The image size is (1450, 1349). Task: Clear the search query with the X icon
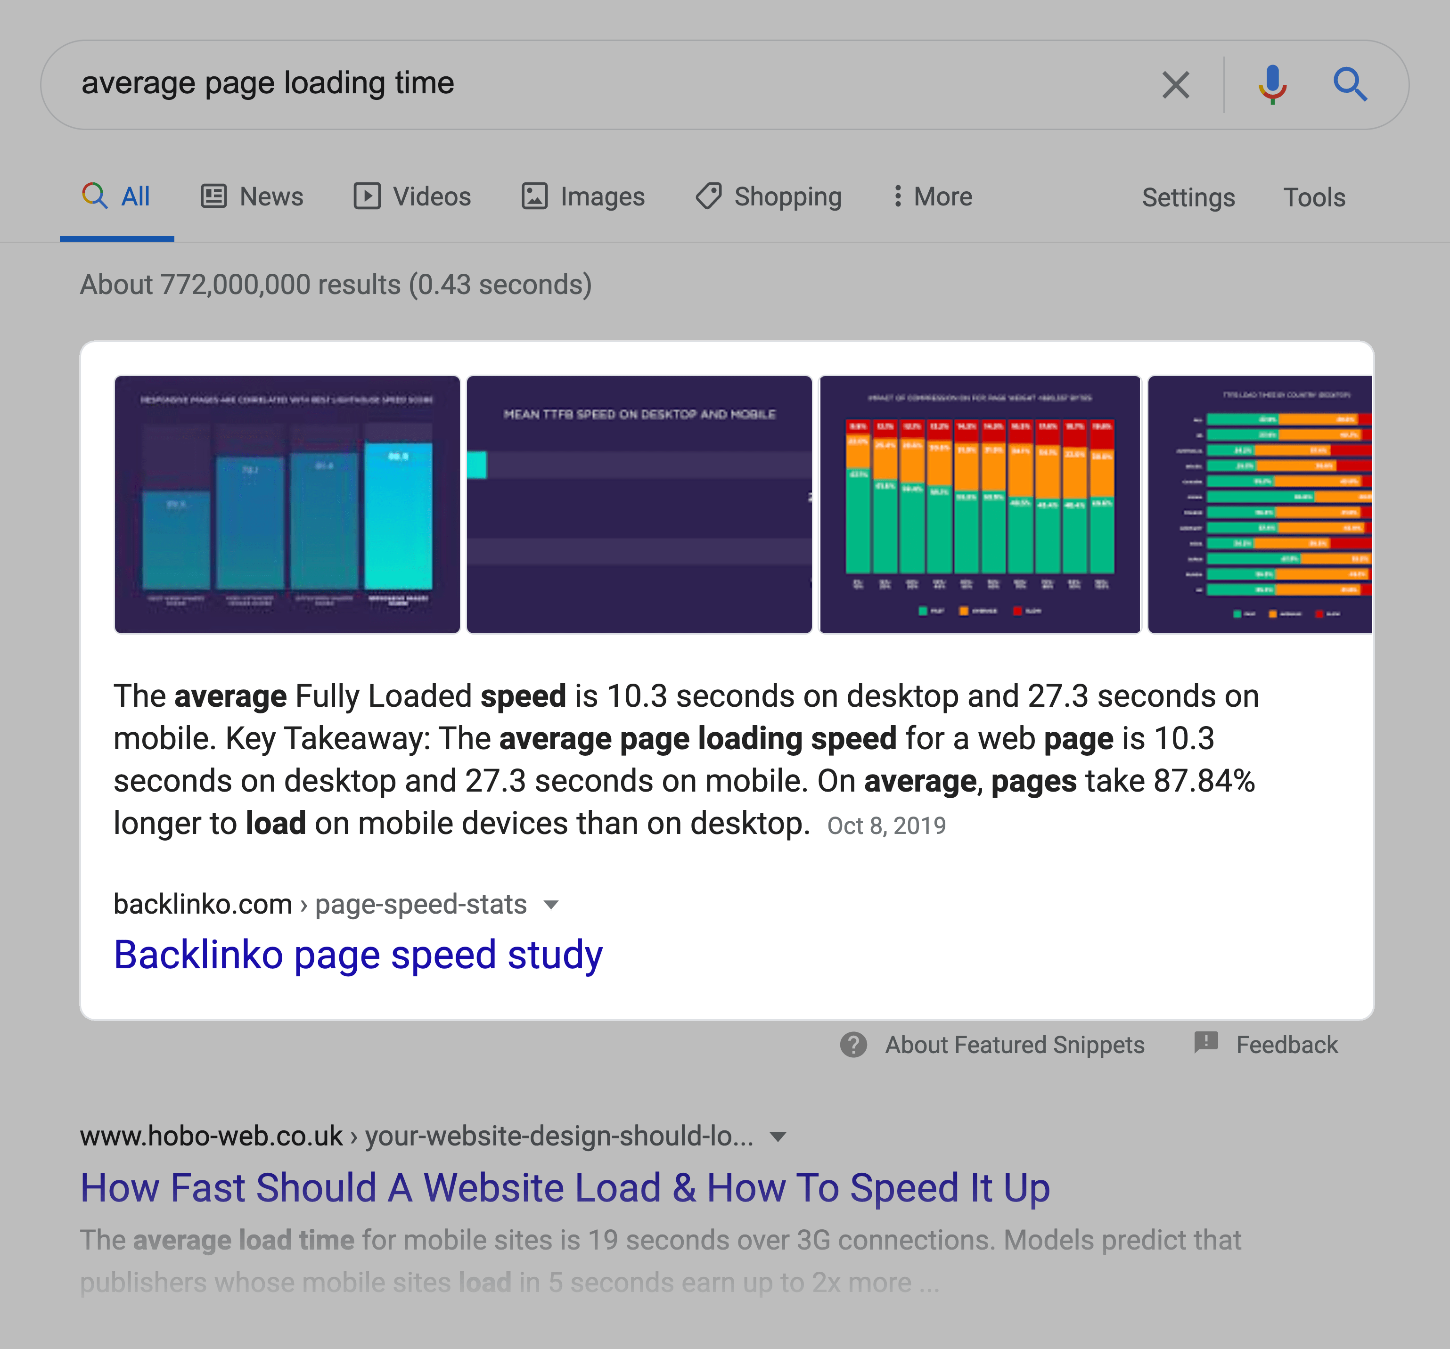click(1176, 84)
